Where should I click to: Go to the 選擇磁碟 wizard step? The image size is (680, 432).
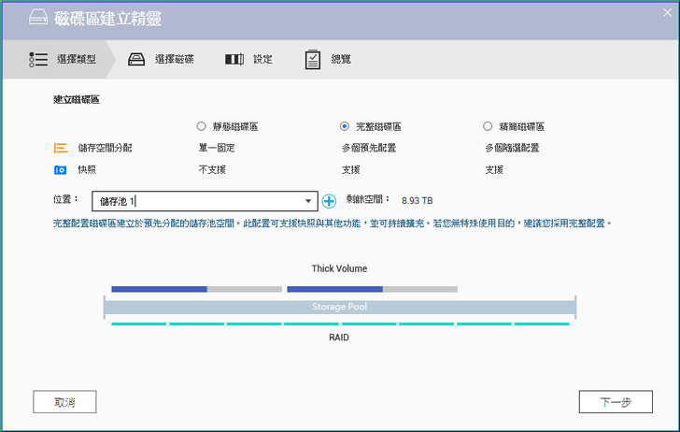point(174,60)
